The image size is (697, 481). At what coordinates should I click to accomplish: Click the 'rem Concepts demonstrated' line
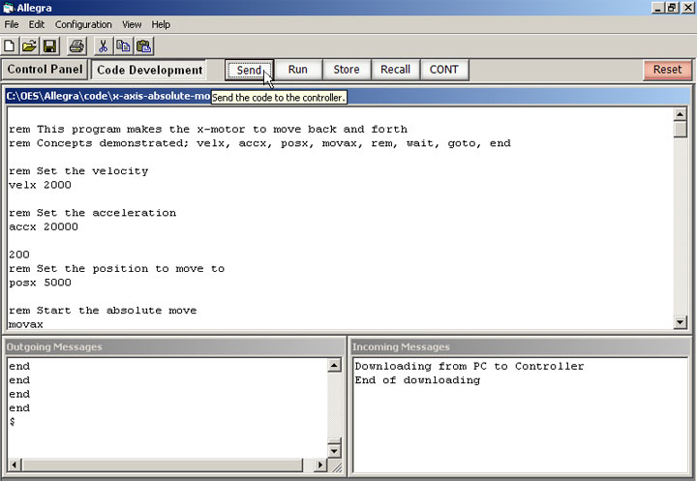260,143
